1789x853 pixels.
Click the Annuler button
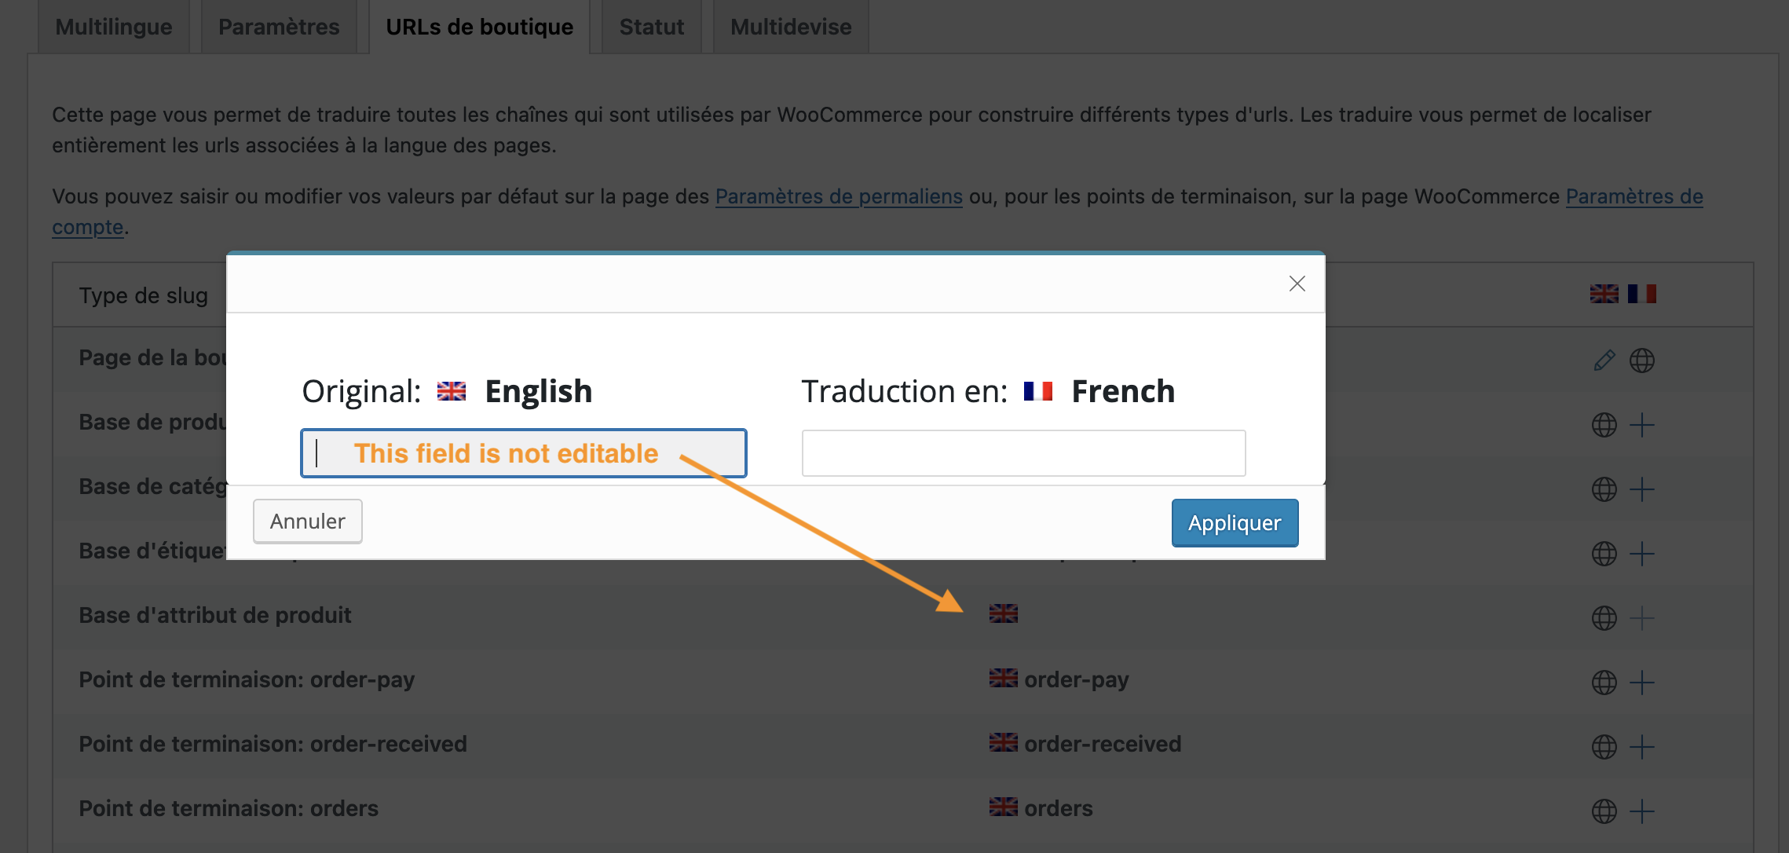(x=308, y=522)
